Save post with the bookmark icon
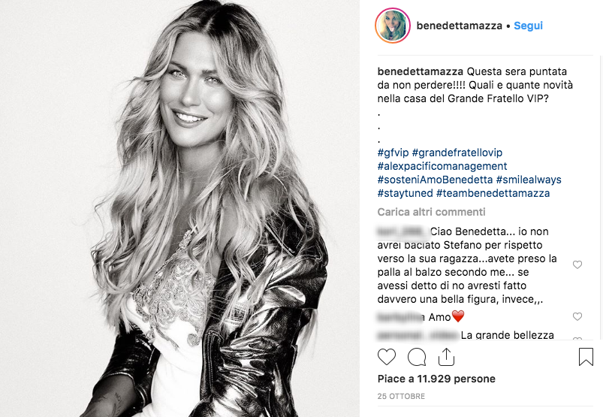Image resolution: width=603 pixels, height=417 pixels. (586, 357)
